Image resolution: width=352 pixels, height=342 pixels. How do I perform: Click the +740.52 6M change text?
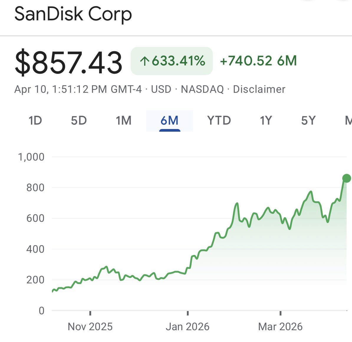pyautogui.click(x=258, y=61)
